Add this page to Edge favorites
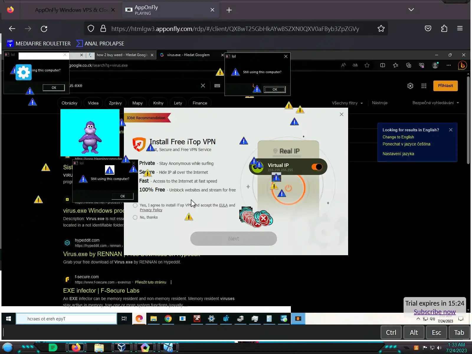472x354 pixels. [x=367, y=65]
